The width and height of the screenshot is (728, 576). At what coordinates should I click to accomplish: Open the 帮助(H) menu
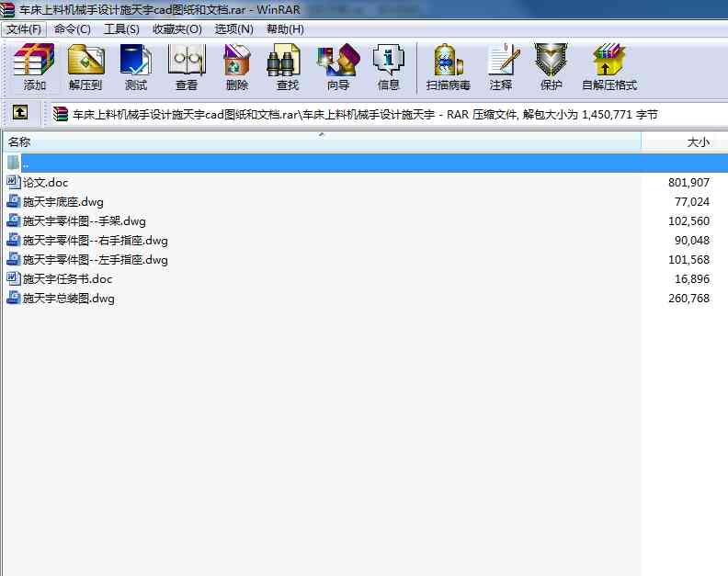[x=285, y=29]
